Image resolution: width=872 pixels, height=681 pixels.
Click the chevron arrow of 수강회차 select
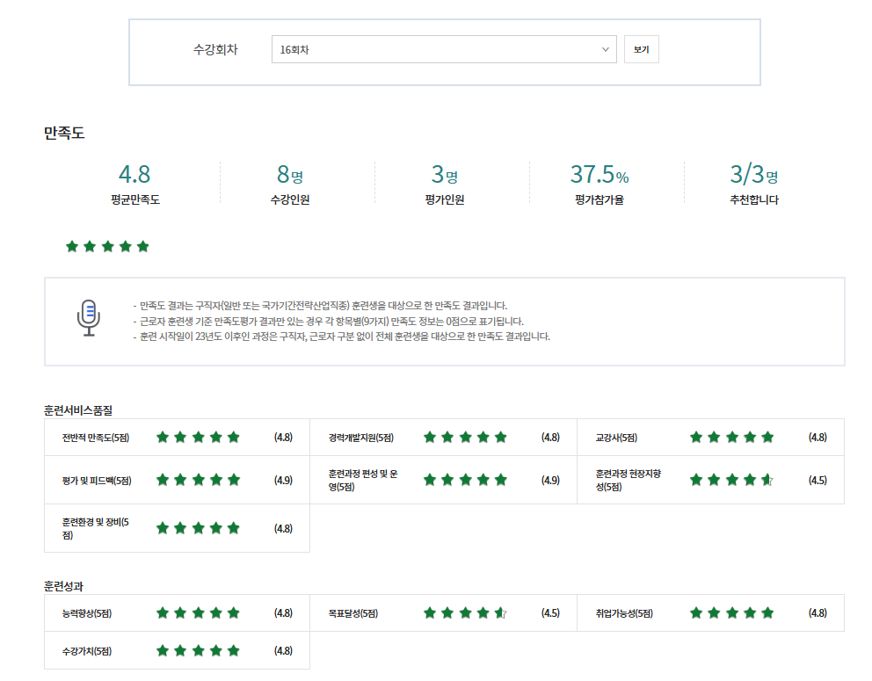pos(606,49)
